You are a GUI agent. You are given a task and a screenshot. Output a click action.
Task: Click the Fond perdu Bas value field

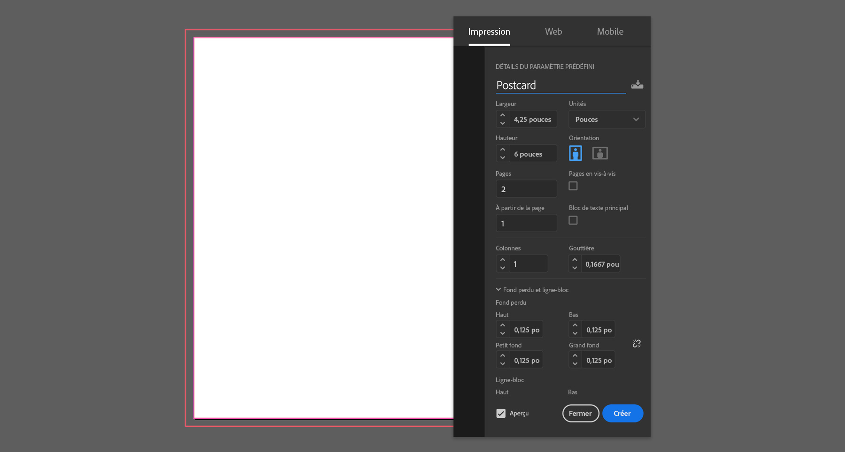pyautogui.click(x=598, y=330)
